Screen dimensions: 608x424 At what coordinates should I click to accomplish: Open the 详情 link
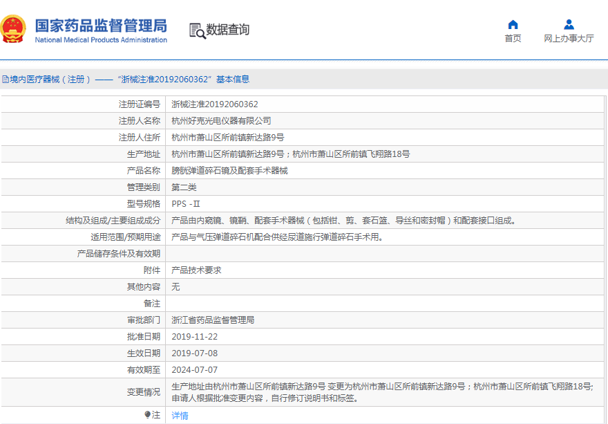coord(180,416)
